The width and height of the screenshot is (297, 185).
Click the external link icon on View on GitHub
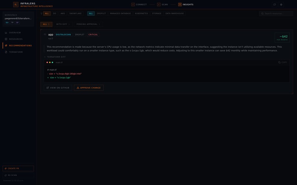point(48,88)
